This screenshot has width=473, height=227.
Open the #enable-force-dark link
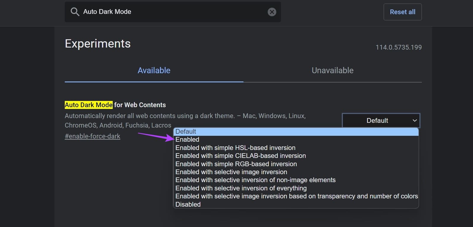click(x=92, y=136)
